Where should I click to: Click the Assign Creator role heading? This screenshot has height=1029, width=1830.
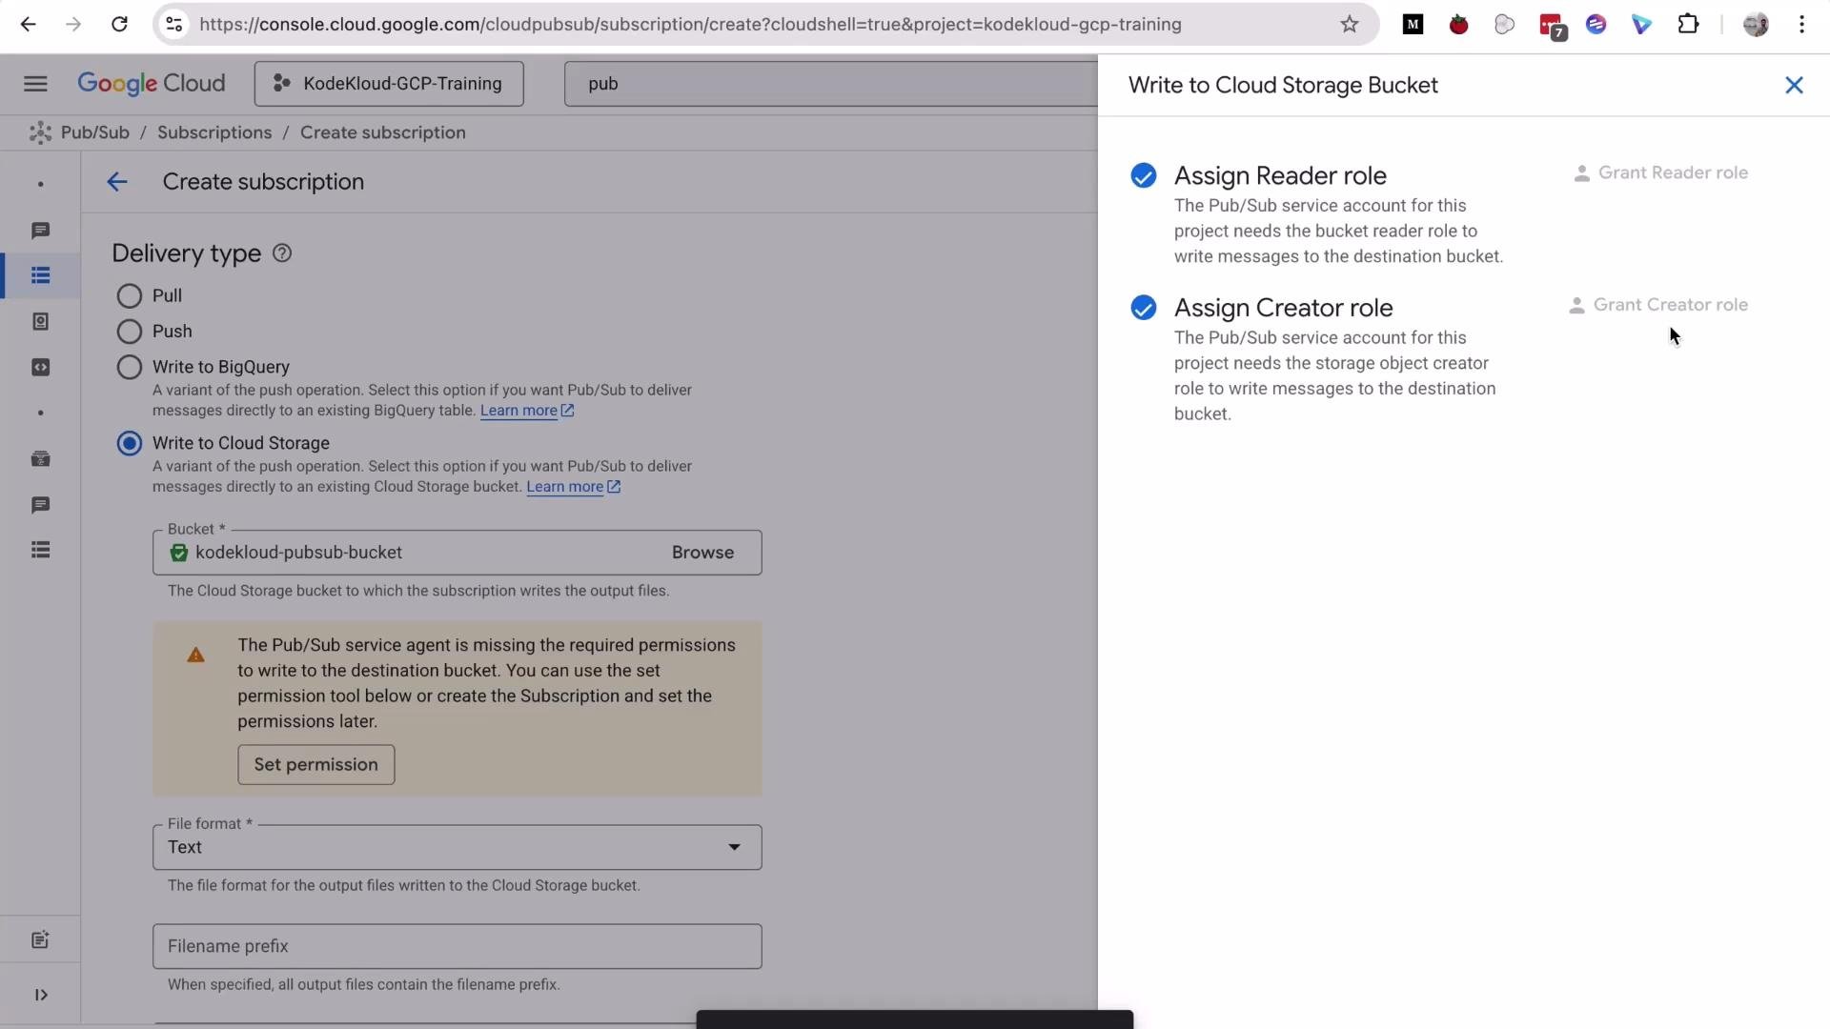[x=1283, y=308]
